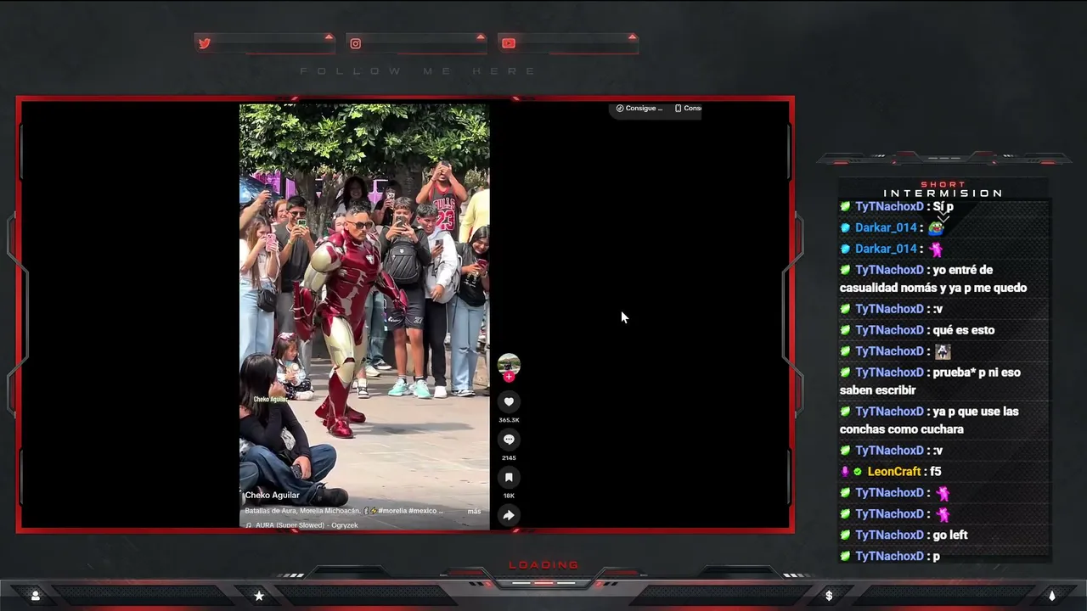Image resolution: width=1087 pixels, height=611 pixels.
Task: Expand the YouTube panel arrow
Action: (x=632, y=36)
